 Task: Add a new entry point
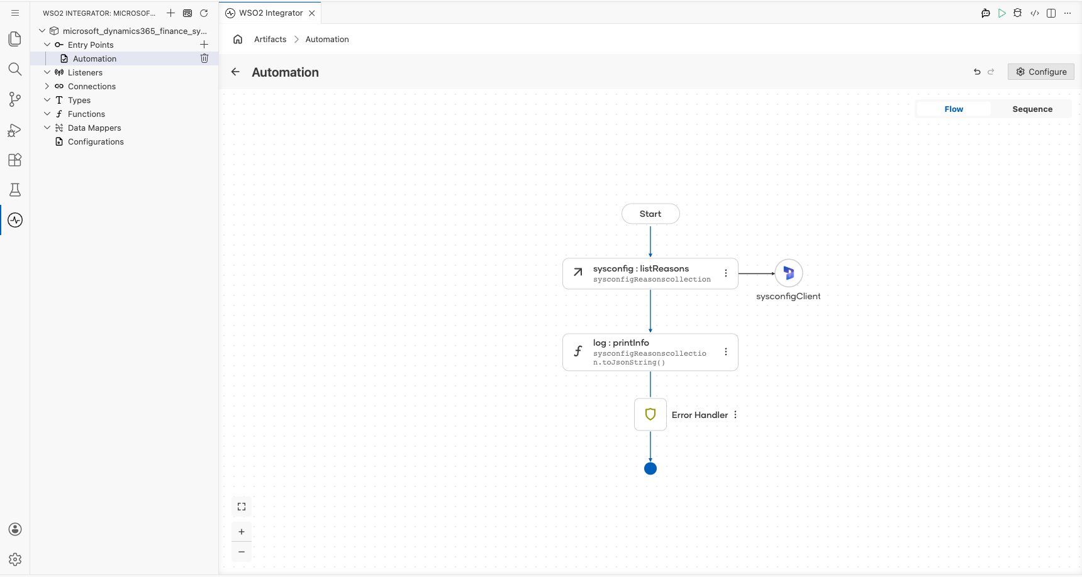click(204, 45)
